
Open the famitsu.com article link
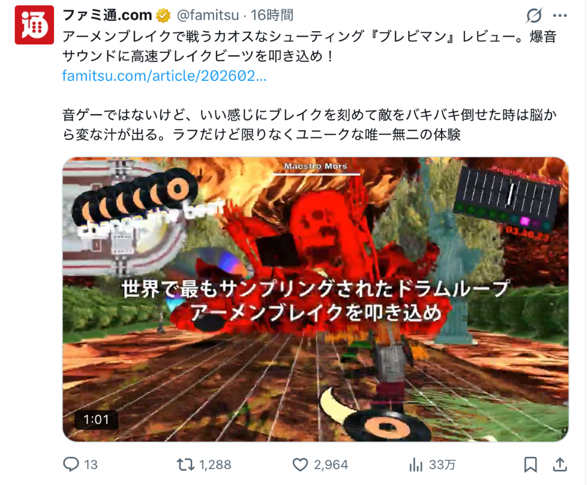[x=164, y=76]
